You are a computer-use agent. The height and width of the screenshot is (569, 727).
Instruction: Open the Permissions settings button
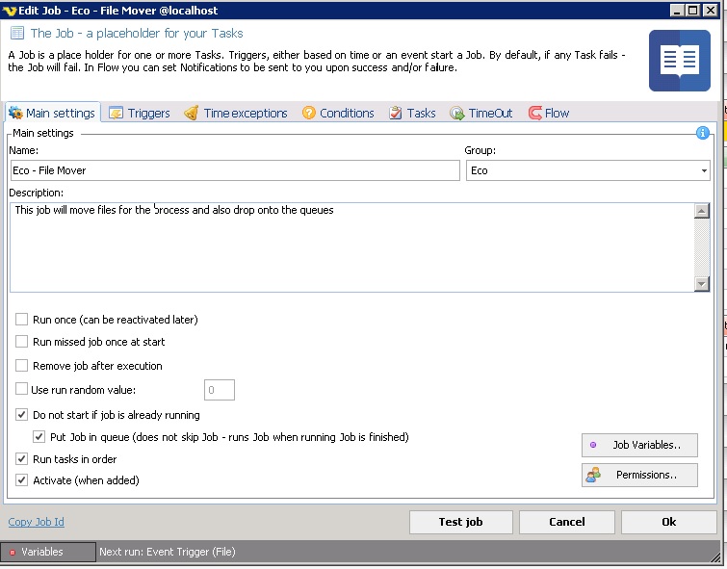(x=639, y=475)
